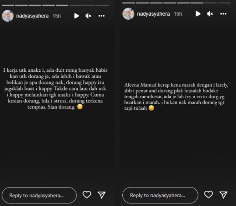Viewport: 236px width, 206px height.
Task: Share the left story via paper plane
Action: point(102,195)
